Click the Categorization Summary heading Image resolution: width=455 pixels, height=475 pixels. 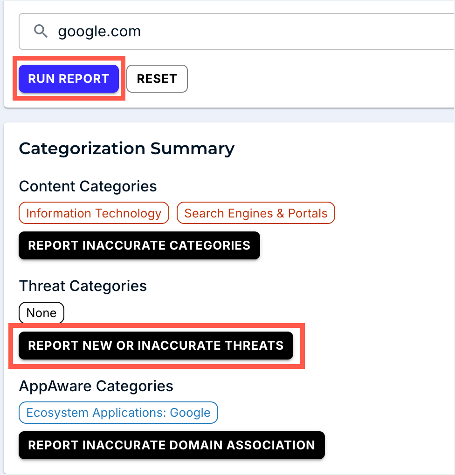coord(126,149)
